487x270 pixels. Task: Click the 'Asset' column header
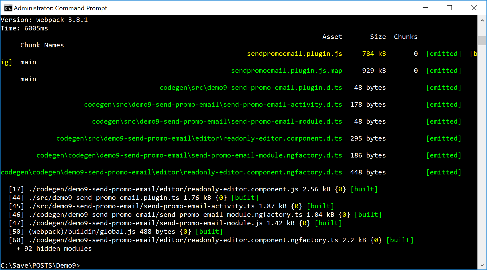(x=332, y=37)
